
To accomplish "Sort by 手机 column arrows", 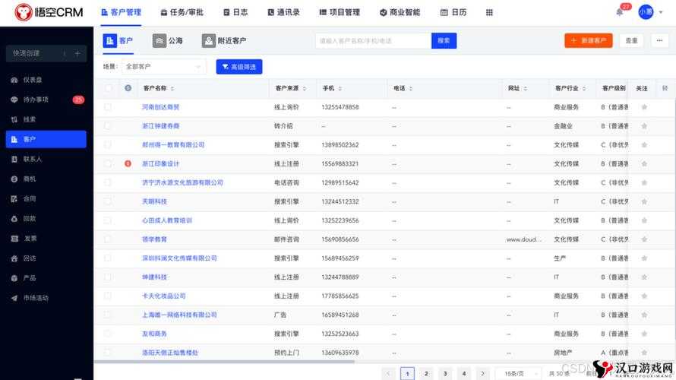I will (340, 88).
